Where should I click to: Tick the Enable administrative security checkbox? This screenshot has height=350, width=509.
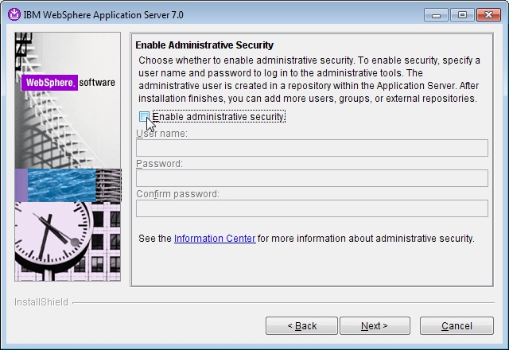click(x=143, y=117)
